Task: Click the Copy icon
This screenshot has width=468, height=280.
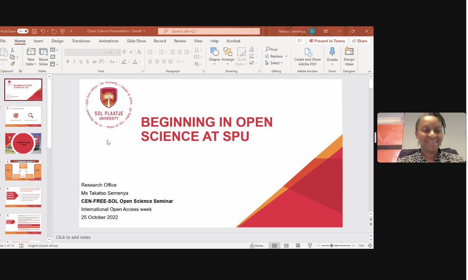Action: [x=12, y=57]
